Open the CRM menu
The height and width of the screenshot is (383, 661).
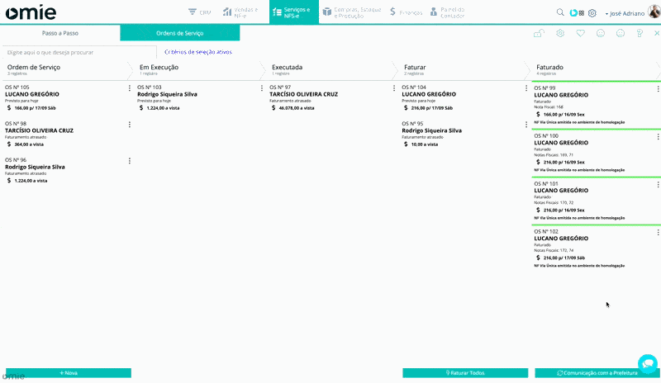tap(198, 12)
